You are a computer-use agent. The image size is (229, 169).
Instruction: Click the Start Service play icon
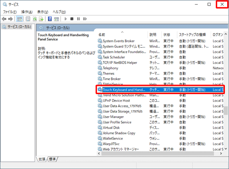65,19
